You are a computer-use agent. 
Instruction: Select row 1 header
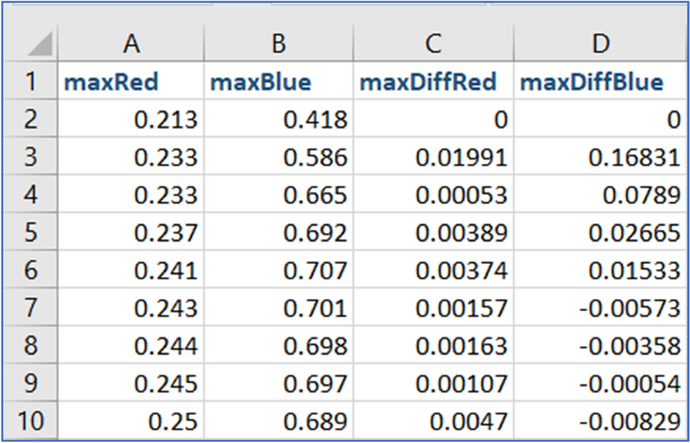pyautogui.click(x=31, y=82)
